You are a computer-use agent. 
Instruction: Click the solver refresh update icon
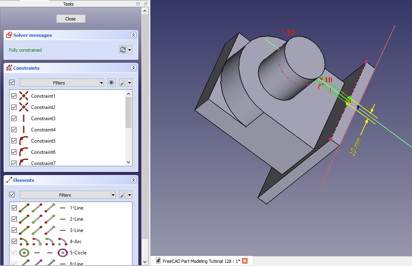(123, 50)
